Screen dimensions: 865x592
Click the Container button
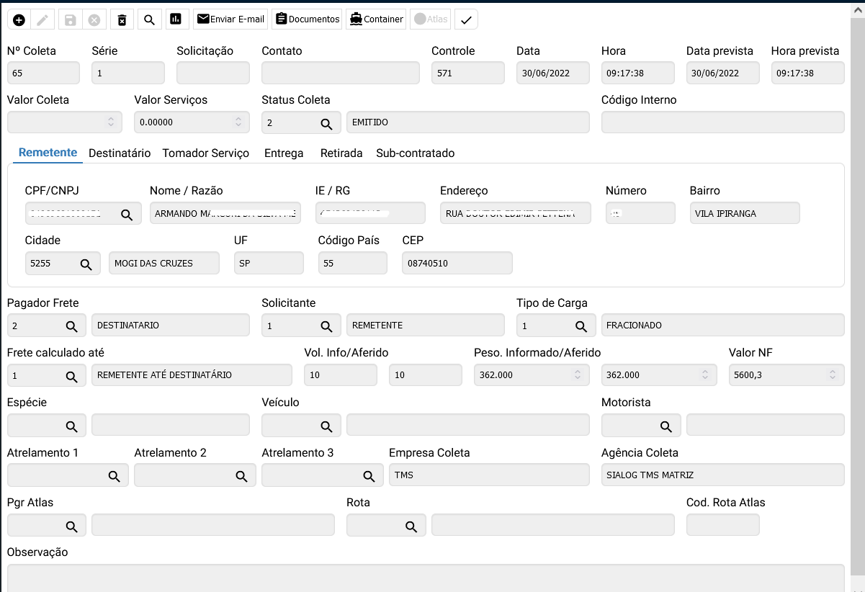(376, 19)
